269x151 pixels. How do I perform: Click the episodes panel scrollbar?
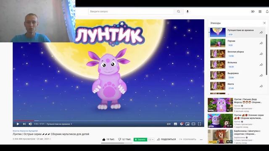(x=266, y=55)
